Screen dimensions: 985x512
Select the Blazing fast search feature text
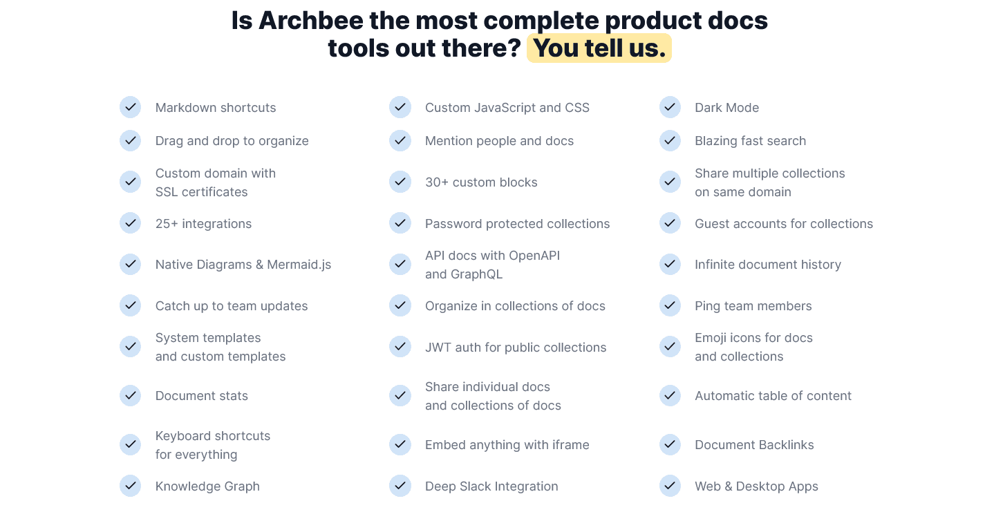coord(750,141)
